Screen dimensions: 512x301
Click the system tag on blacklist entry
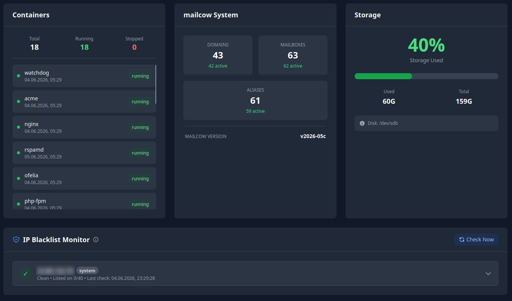click(x=87, y=270)
